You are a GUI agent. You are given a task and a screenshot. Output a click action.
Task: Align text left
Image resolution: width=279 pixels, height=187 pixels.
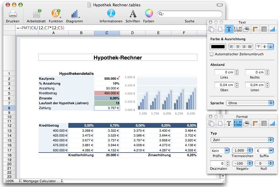232,47
